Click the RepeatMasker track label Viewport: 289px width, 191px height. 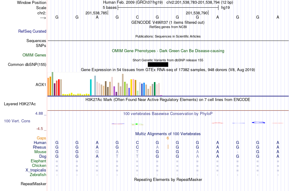pos(33,184)
